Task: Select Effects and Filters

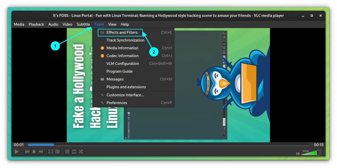Action: pyautogui.click(x=122, y=32)
